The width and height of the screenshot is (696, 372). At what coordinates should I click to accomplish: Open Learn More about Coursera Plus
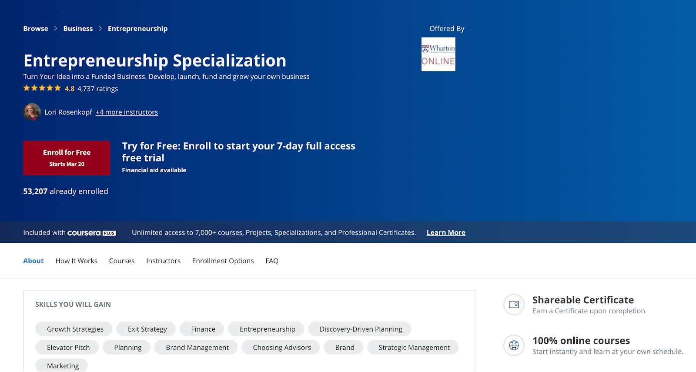pyautogui.click(x=446, y=233)
